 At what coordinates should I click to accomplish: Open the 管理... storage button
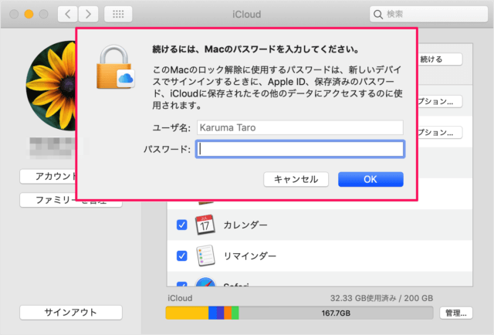(456, 313)
